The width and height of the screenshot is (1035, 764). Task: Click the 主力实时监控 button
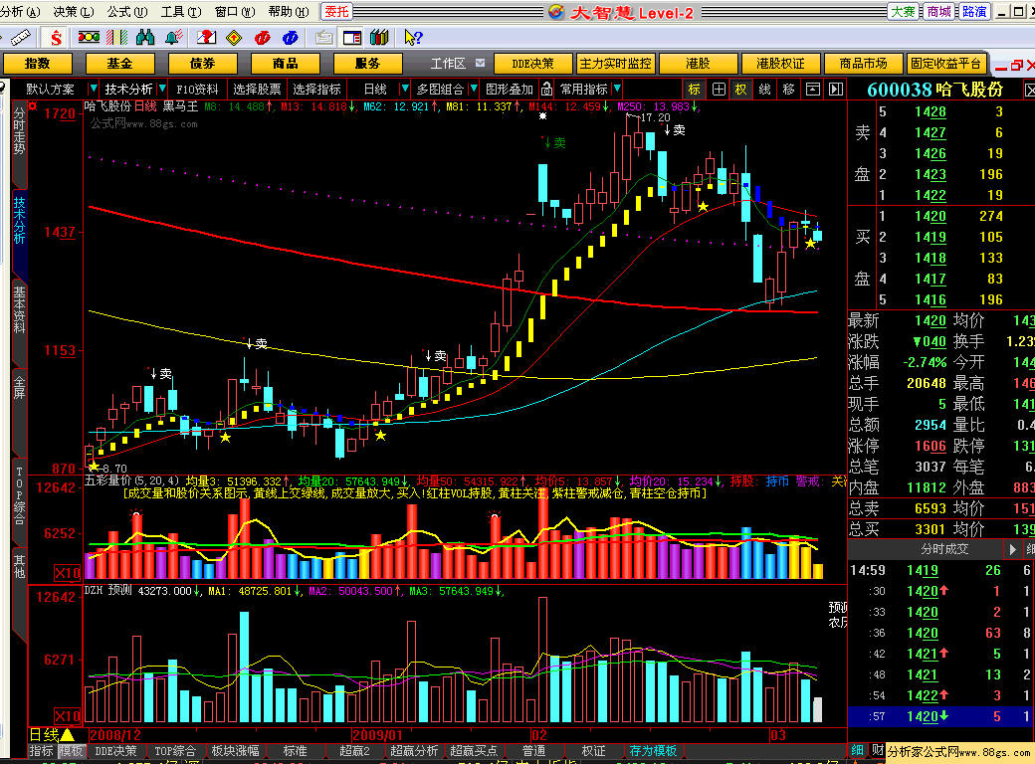pyautogui.click(x=615, y=64)
